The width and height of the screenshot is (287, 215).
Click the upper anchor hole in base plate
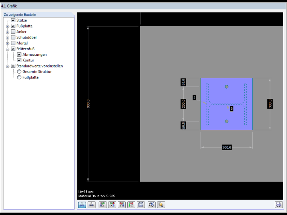coord(227,87)
